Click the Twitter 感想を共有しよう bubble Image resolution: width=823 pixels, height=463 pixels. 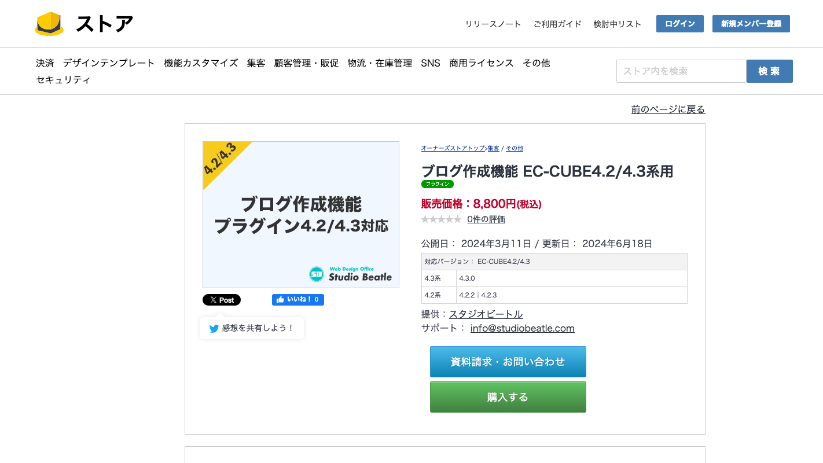click(252, 328)
